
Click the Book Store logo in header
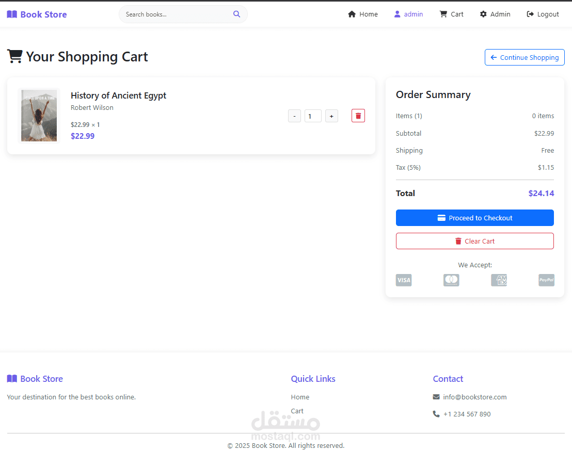[x=37, y=14]
